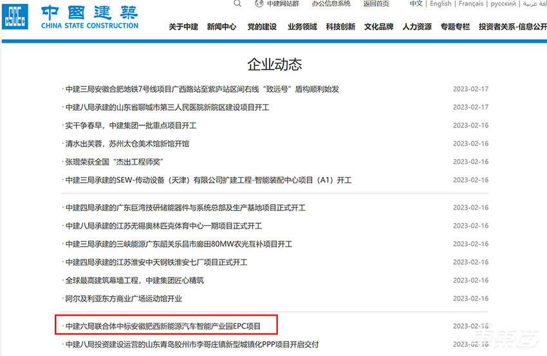Click the globe icon beside 中建网站群

259,3
